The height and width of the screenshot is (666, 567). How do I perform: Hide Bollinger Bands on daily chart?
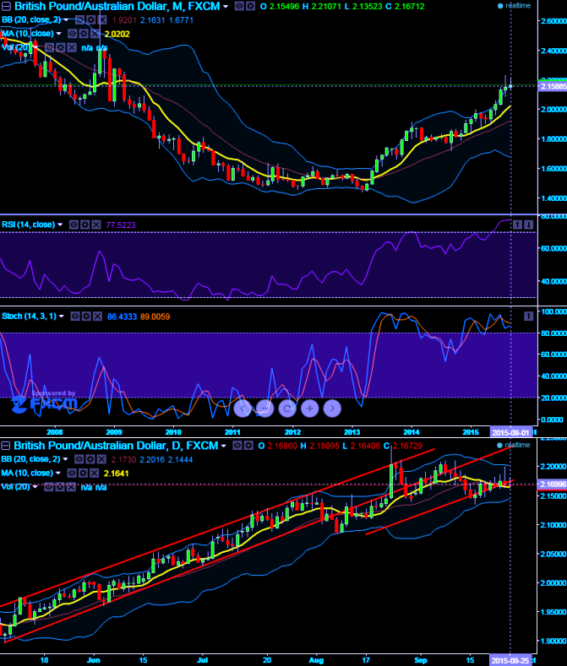(79, 459)
